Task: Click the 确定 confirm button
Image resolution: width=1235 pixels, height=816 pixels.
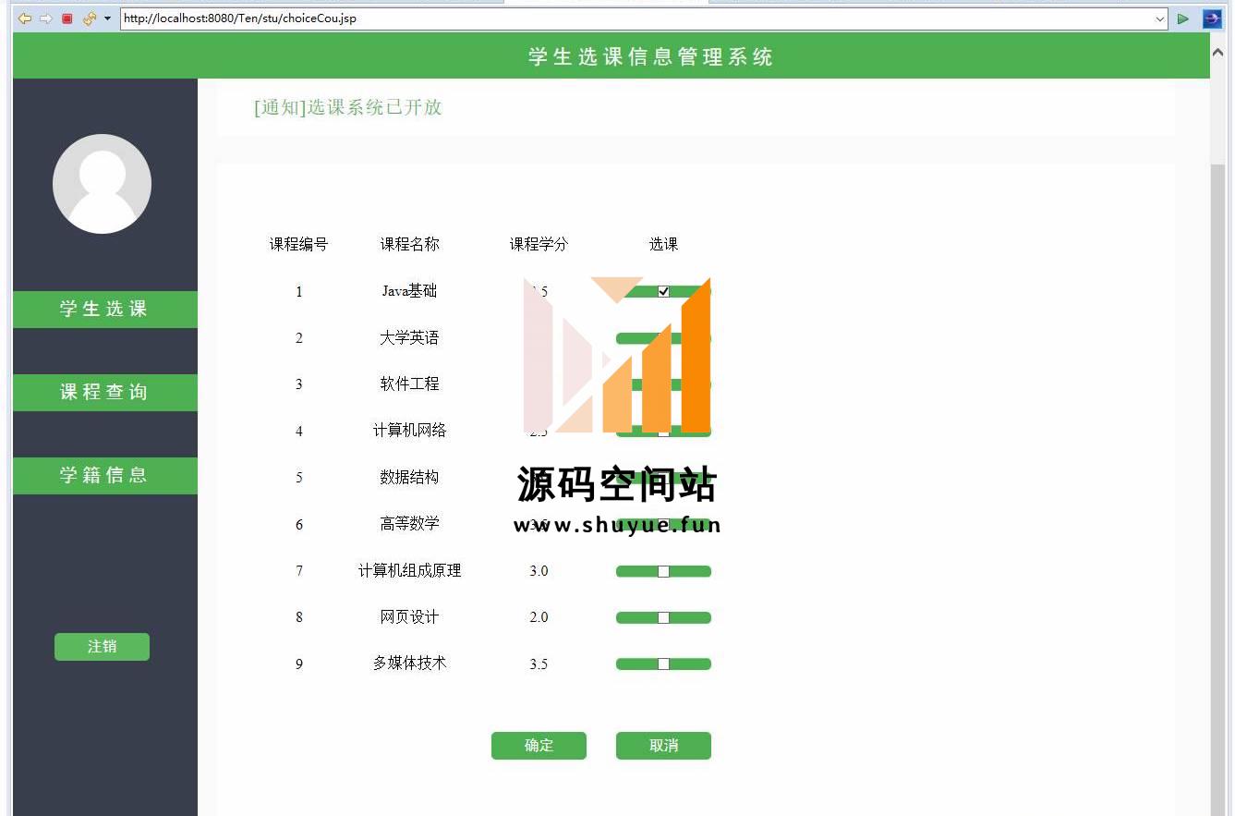Action: [x=539, y=746]
